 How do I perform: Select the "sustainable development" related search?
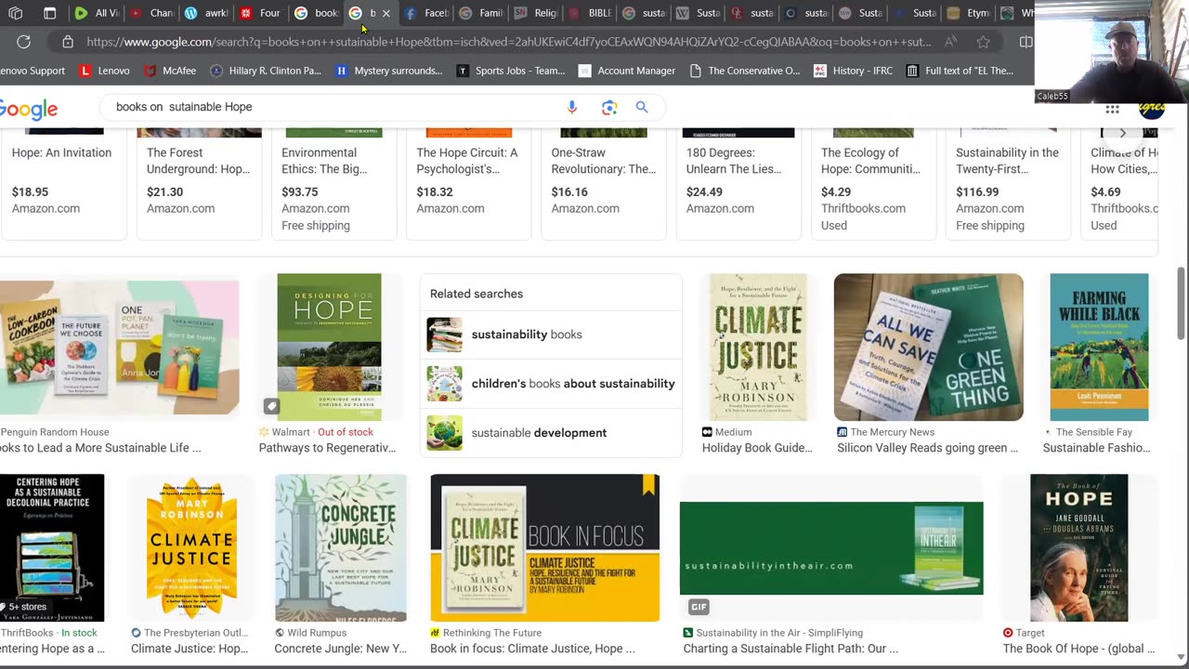551,433
